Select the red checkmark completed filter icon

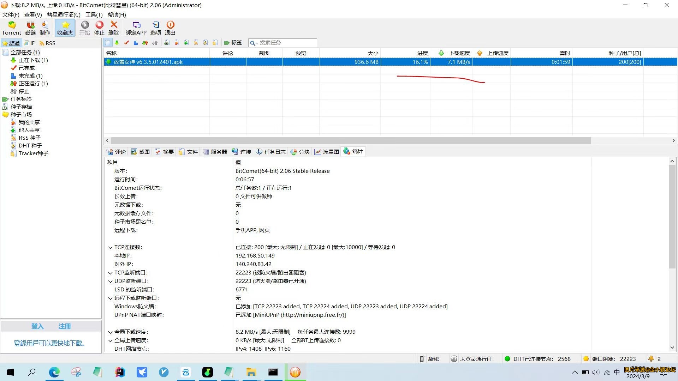click(x=126, y=43)
